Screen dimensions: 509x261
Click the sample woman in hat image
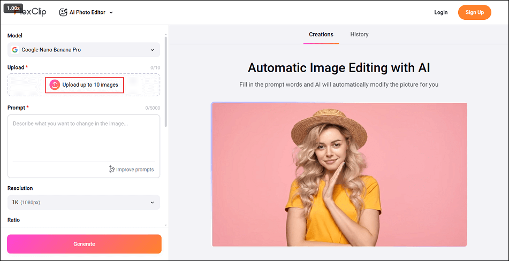(x=339, y=174)
